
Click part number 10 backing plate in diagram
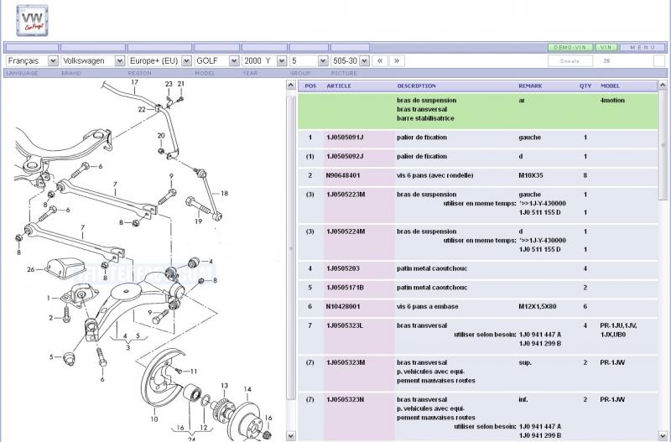click(154, 419)
